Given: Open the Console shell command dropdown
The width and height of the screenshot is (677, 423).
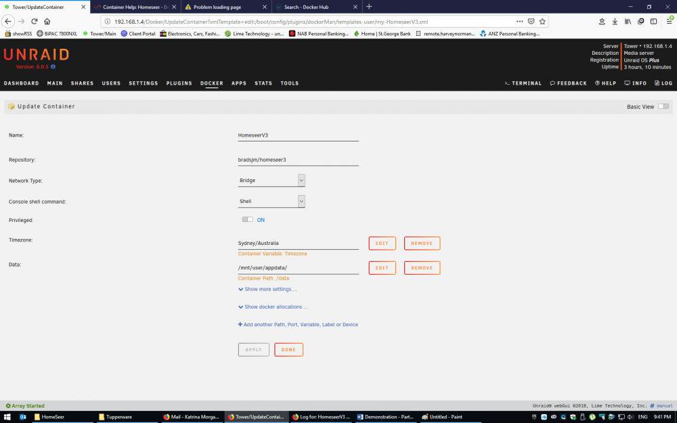Looking at the screenshot, I should 271,201.
